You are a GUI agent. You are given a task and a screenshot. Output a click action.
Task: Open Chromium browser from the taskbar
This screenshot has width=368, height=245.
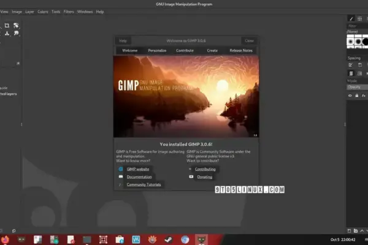click(x=185, y=239)
